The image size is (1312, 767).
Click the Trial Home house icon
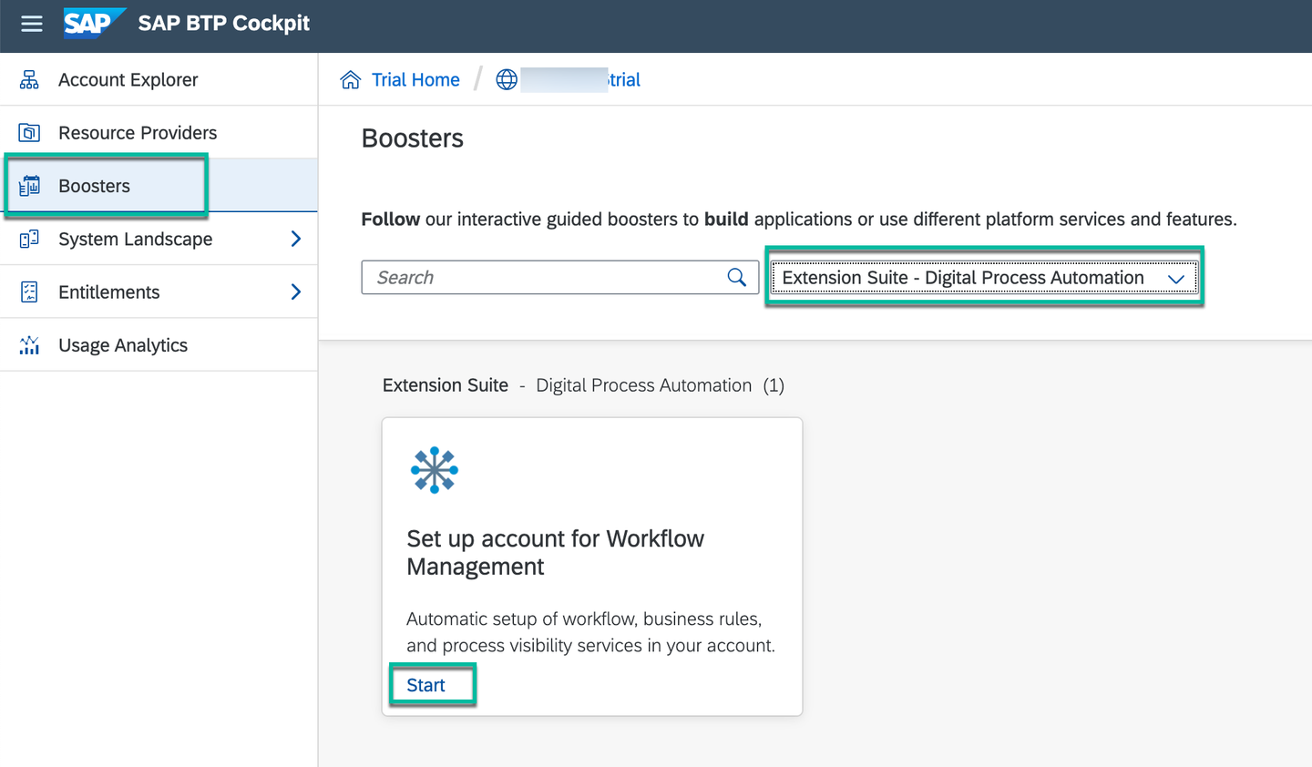pos(351,80)
